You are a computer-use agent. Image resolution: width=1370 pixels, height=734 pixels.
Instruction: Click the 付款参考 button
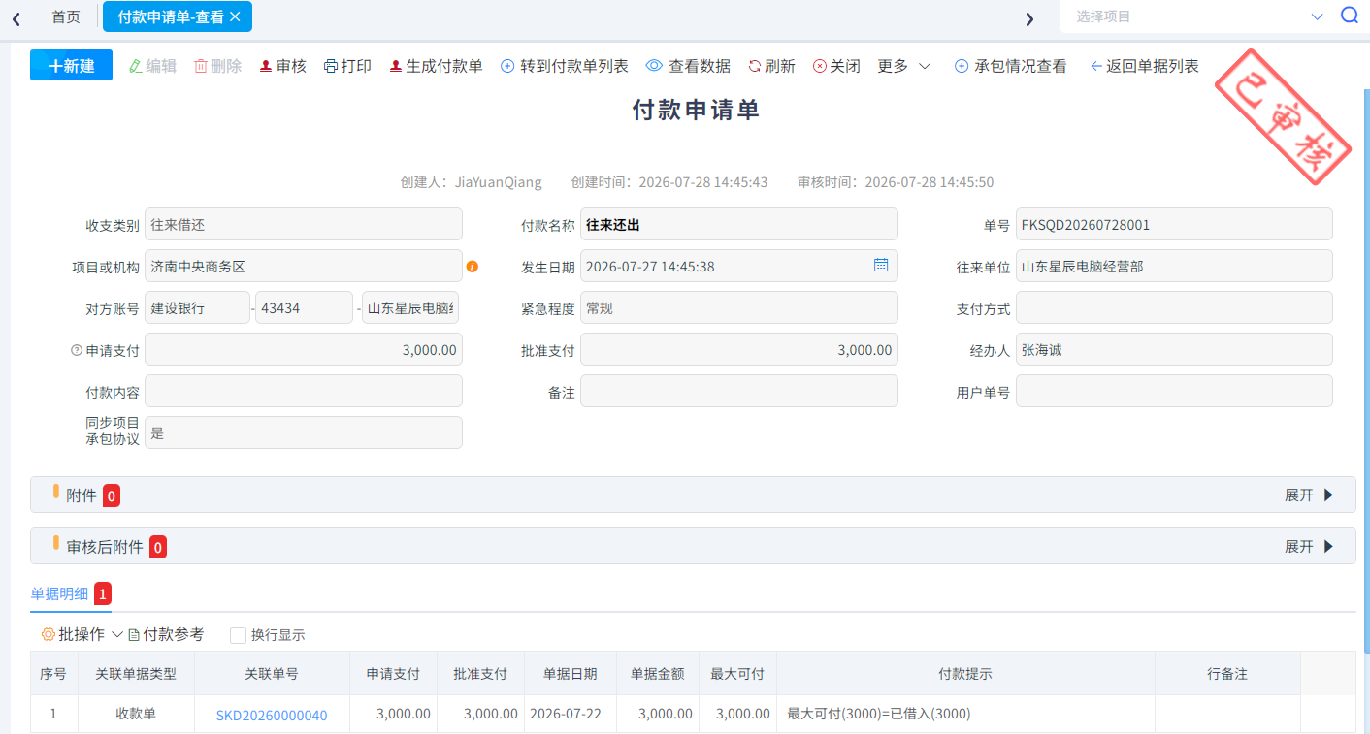pos(166,634)
